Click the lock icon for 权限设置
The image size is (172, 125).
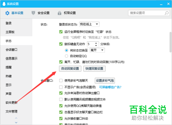tap(60, 13)
